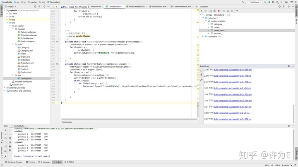Switch to ProductMapper.java editor tab
Screen dimensions: 298x167
(x=137, y=7)
